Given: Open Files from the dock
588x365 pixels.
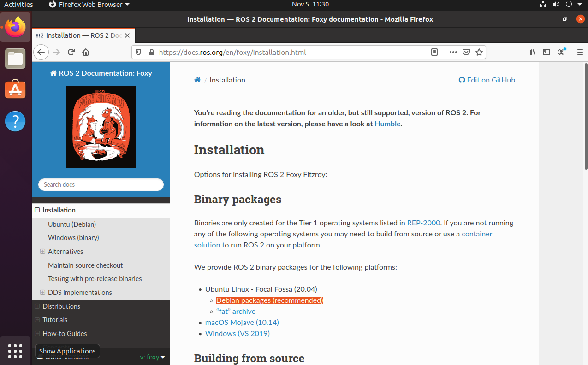Looking at the screenshot, I should [x=16, y=59].
